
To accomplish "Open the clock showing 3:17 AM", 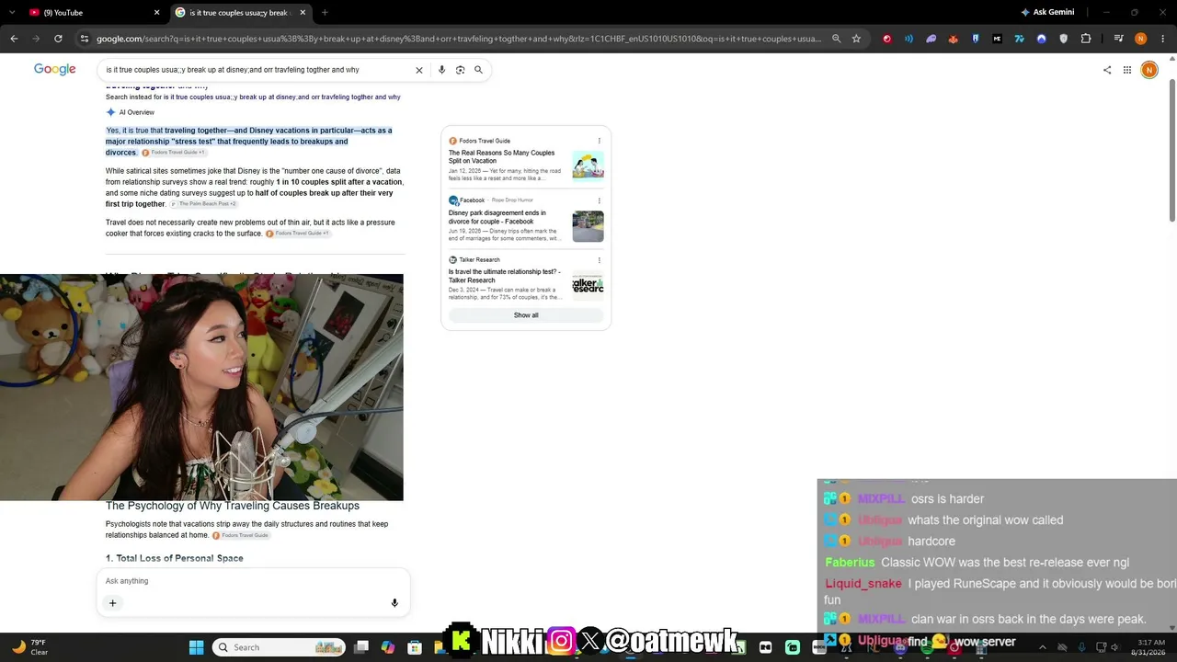I will (x=1151, y=647).
